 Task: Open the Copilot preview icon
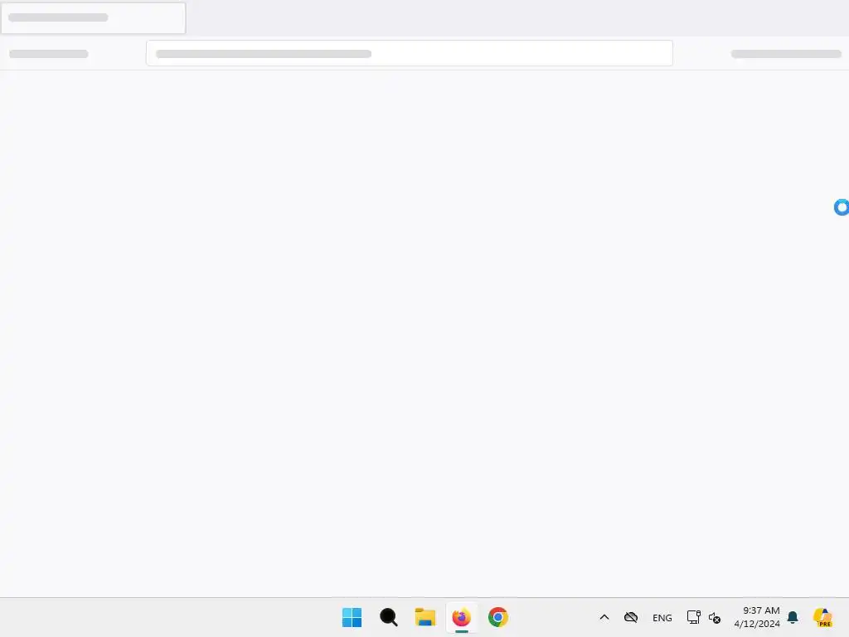point(822,617)
